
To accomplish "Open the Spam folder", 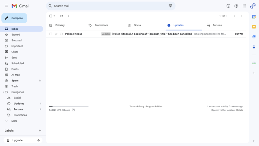I will click(x=22, y=81).
